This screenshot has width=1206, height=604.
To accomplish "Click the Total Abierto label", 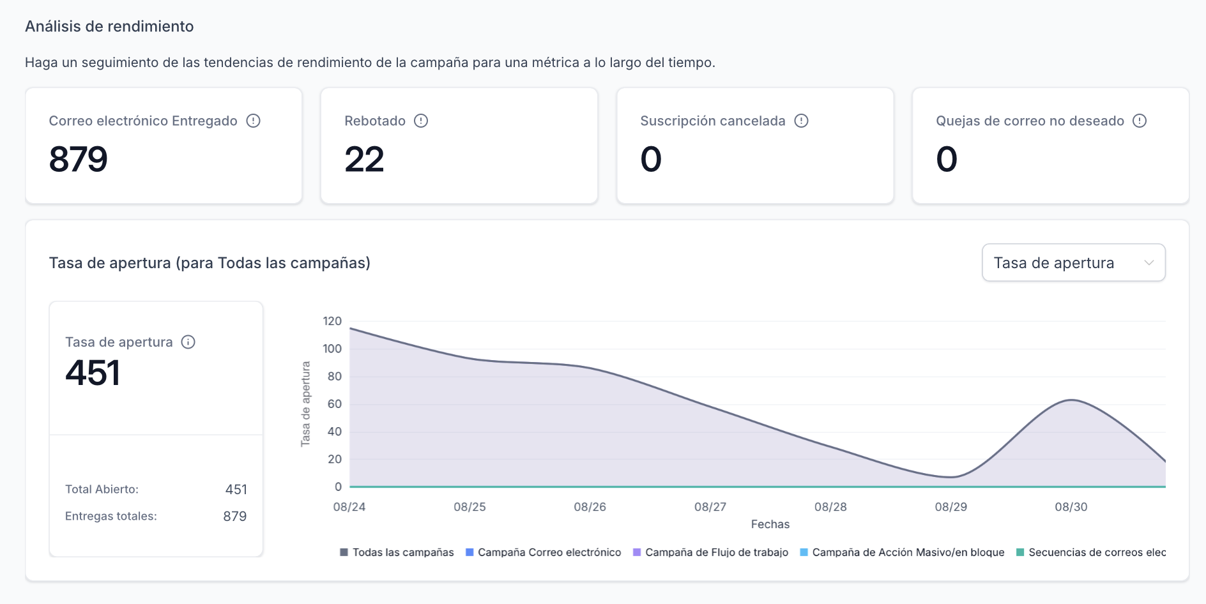I will [x=102, y=489].
